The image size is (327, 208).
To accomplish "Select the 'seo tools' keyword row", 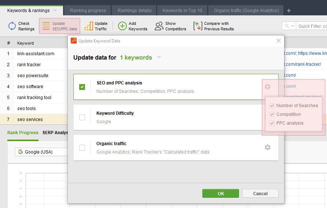I will pos(34,108).
